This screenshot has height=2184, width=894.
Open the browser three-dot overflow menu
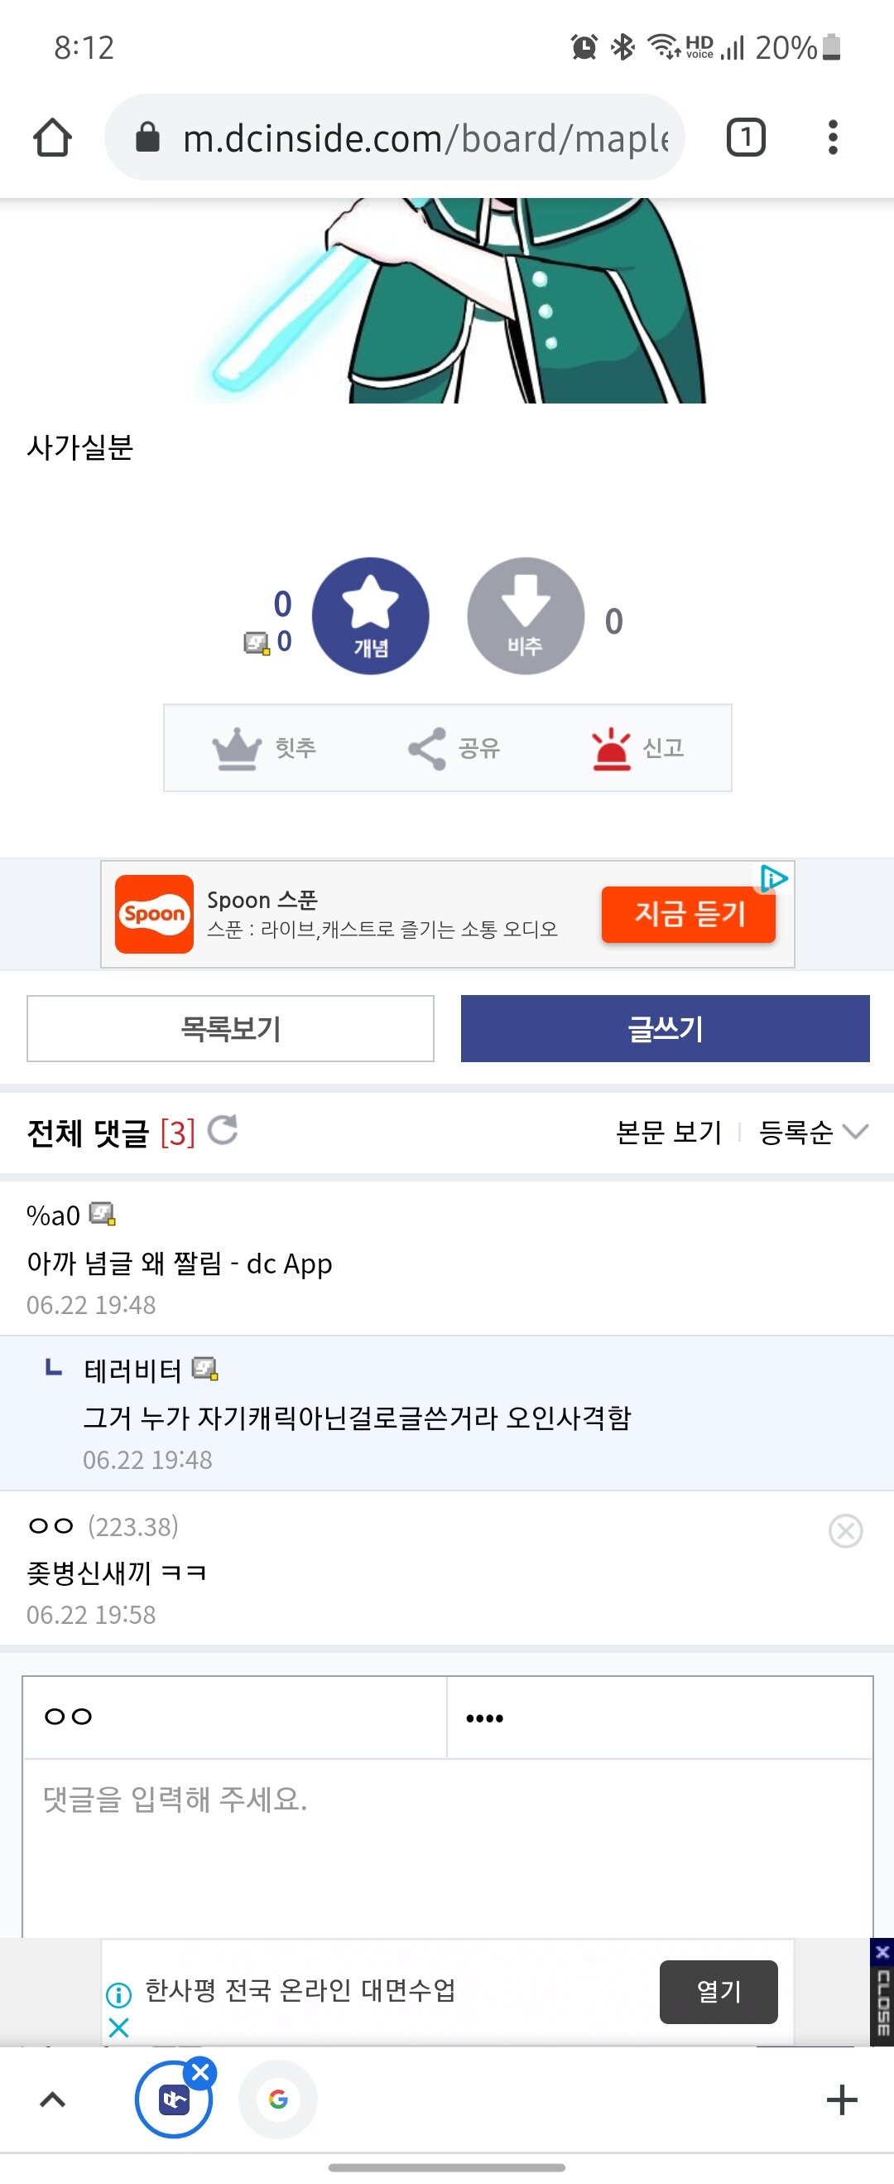834,138
